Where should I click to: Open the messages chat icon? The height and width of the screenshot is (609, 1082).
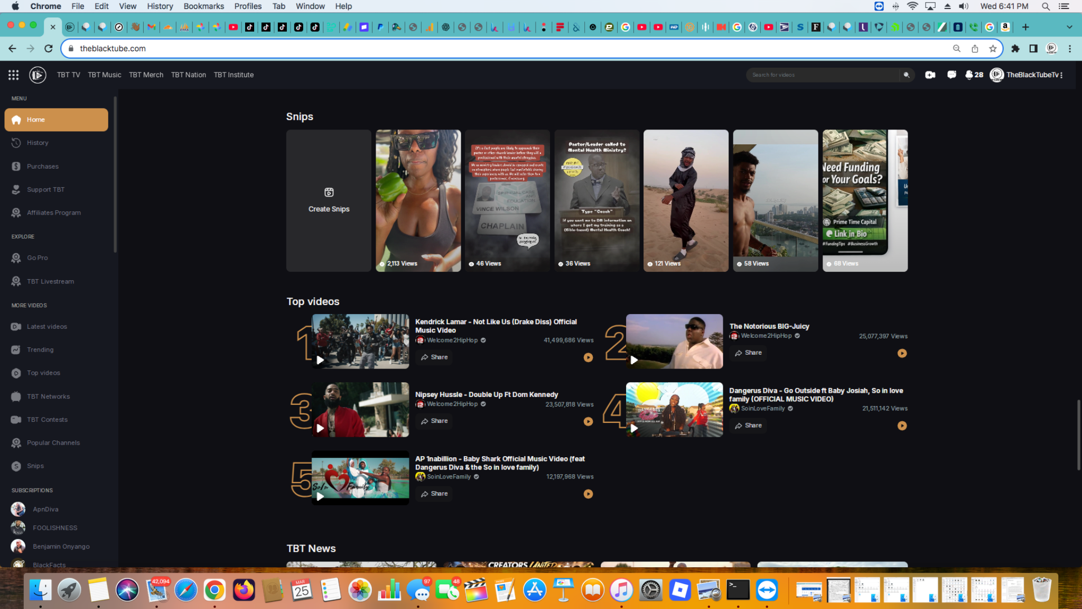coord(952,75)
